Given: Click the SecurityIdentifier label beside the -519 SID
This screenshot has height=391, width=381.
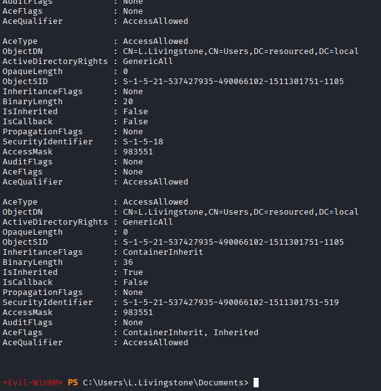Looking at the screenshot, I should (x=48, y=303).
